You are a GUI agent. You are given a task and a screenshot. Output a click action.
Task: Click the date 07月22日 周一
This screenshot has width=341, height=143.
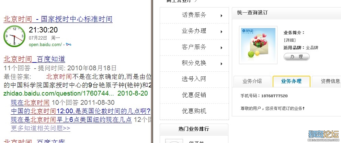coord(44,38)
